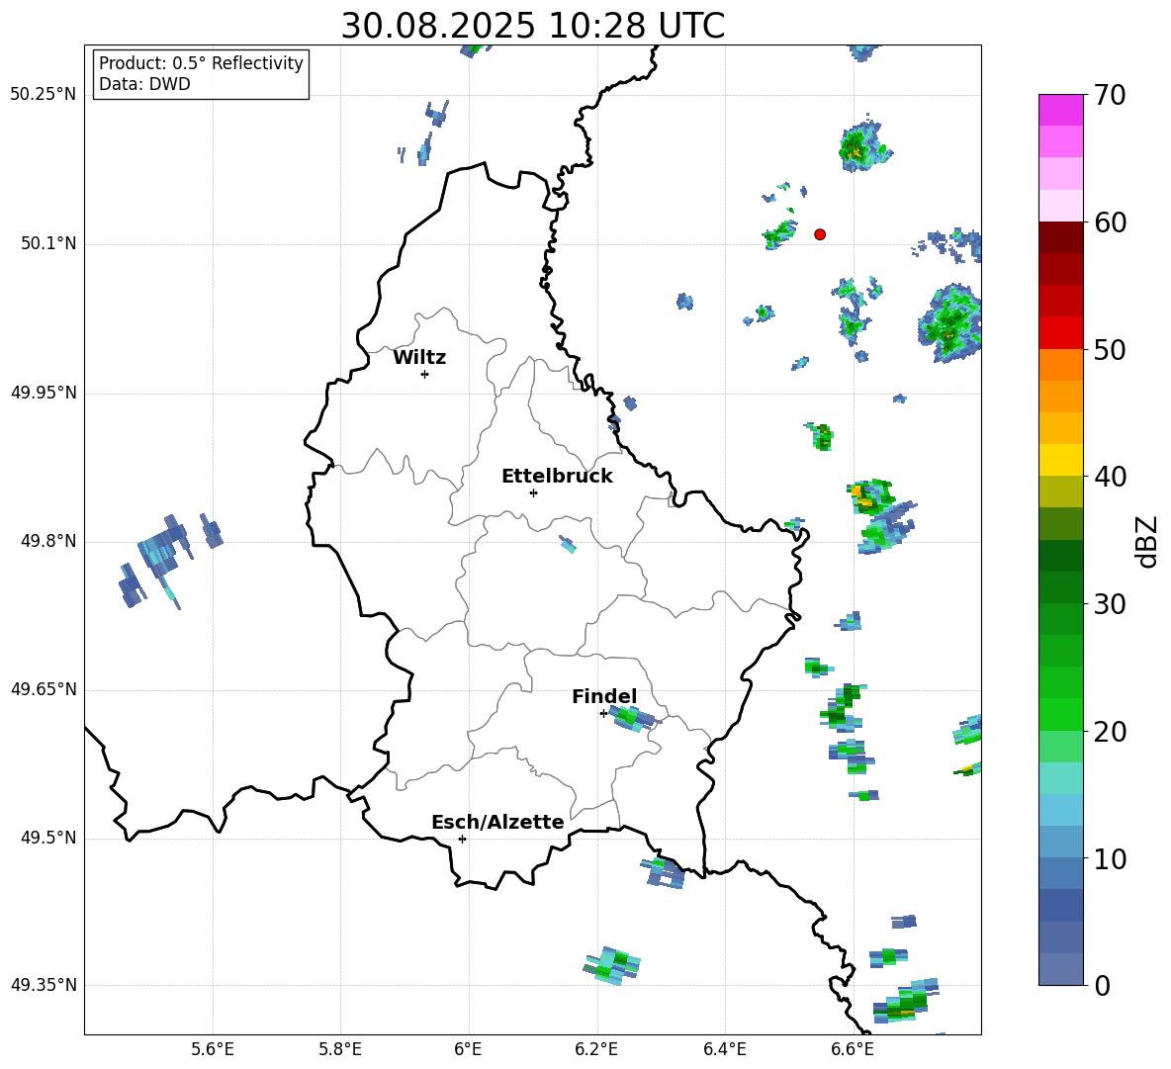Click the red dot station marker
Image resolution: width=1171 pixels, height=1069 pixels.
pyautogui.click(x=820, y=234)
